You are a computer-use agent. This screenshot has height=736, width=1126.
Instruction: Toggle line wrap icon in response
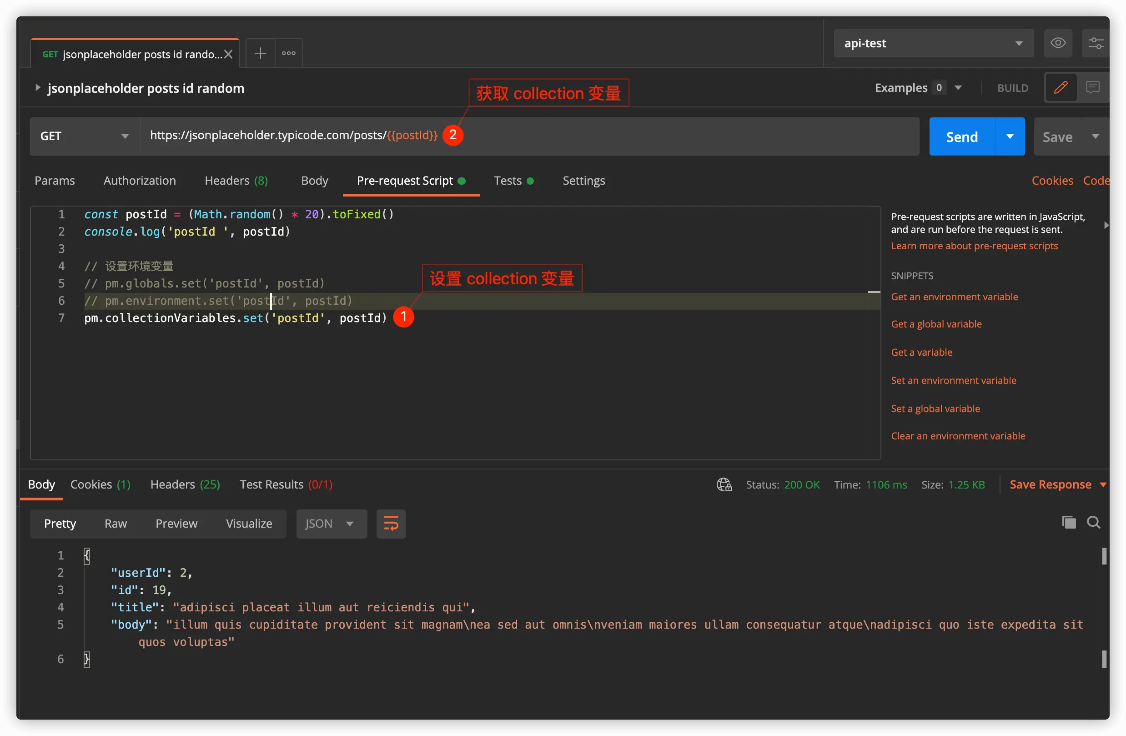click(390, 524)
